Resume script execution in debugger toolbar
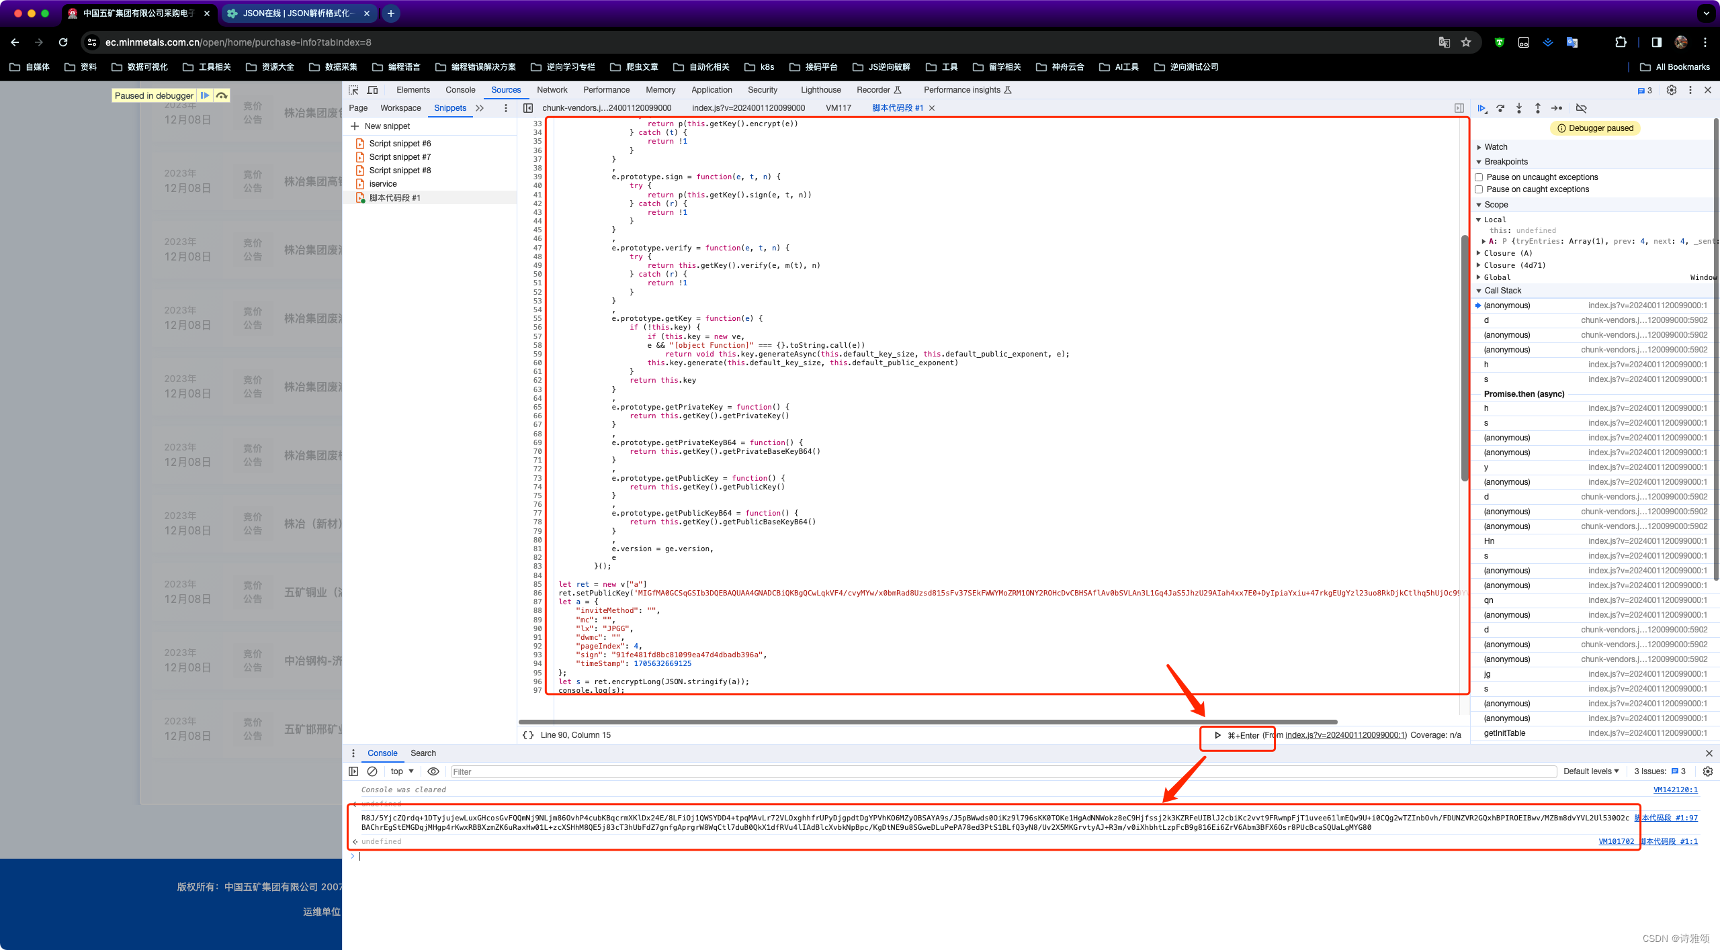Screen dimensions: 1720x950 tap(1481, 108)
